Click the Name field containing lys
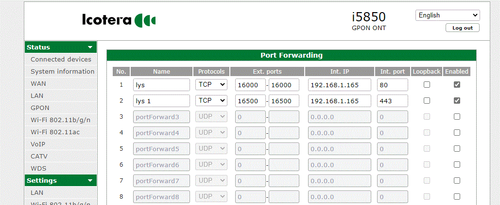This screenshot has height=205, width=500. coord(161,85)
